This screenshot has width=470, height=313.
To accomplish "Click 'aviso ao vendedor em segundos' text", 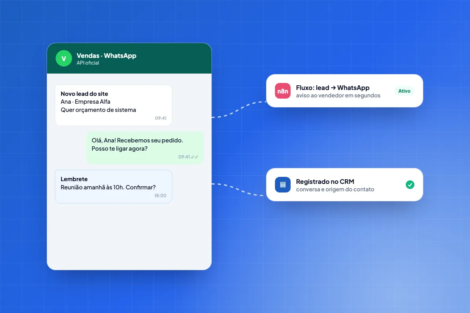I will point(338,95).
